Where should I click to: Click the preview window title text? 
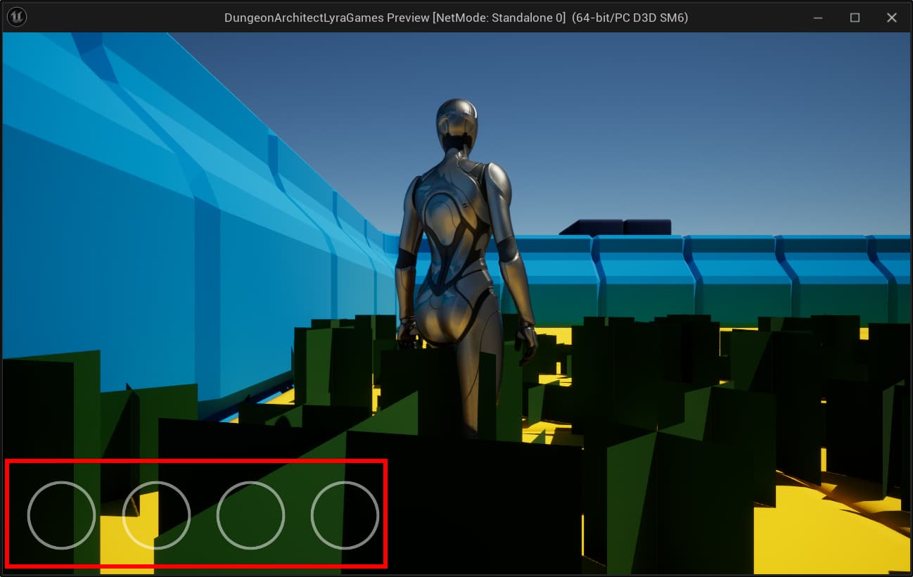coord(456,18)
